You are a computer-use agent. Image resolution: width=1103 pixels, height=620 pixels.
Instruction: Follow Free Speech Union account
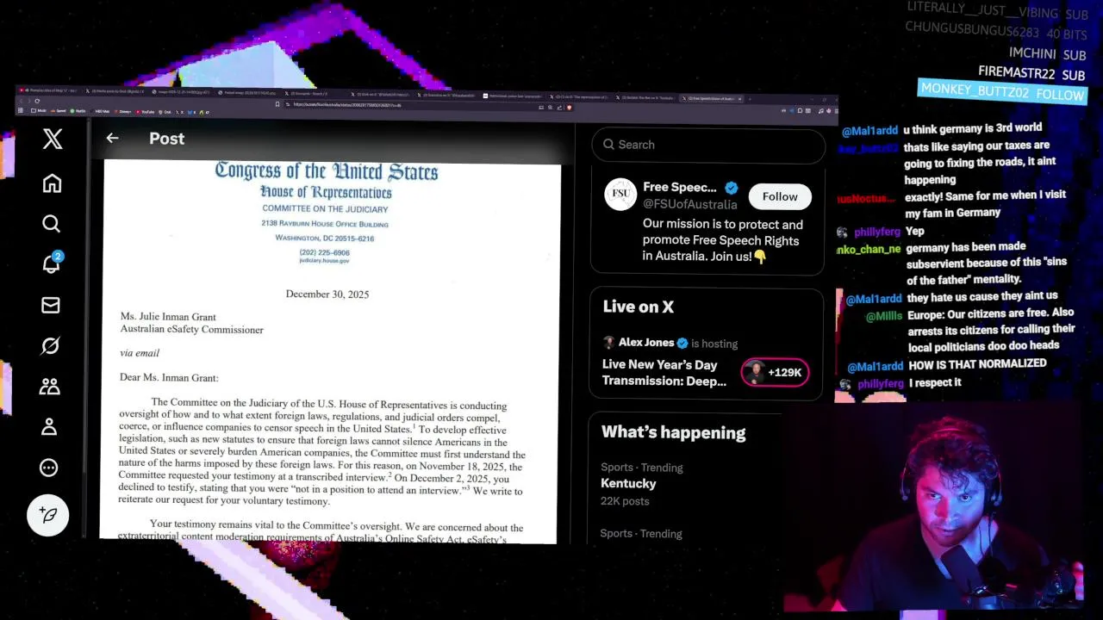pyautogui.click(x=780, y=196)
